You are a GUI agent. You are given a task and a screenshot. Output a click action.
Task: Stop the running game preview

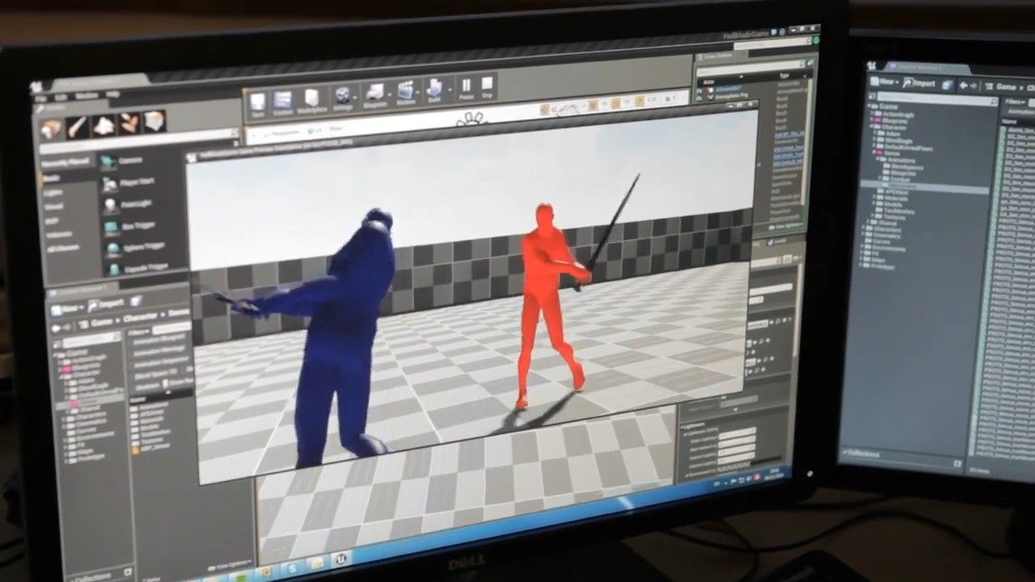487,86
